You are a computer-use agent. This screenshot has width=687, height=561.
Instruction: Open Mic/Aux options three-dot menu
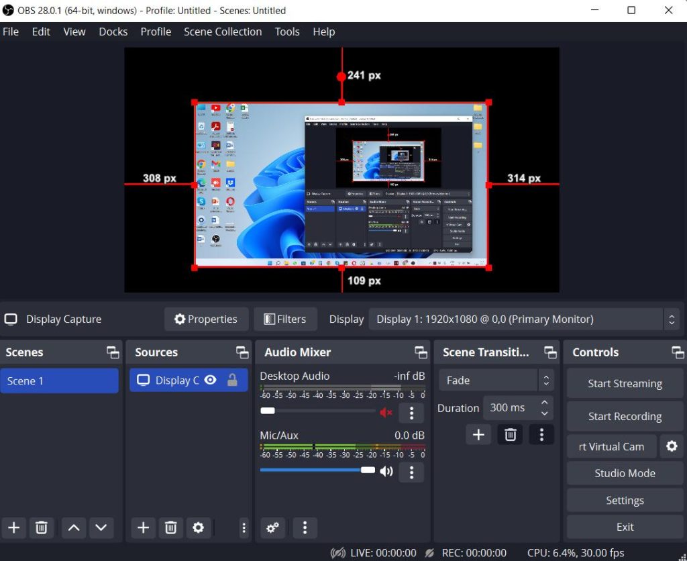coord(411,472)
